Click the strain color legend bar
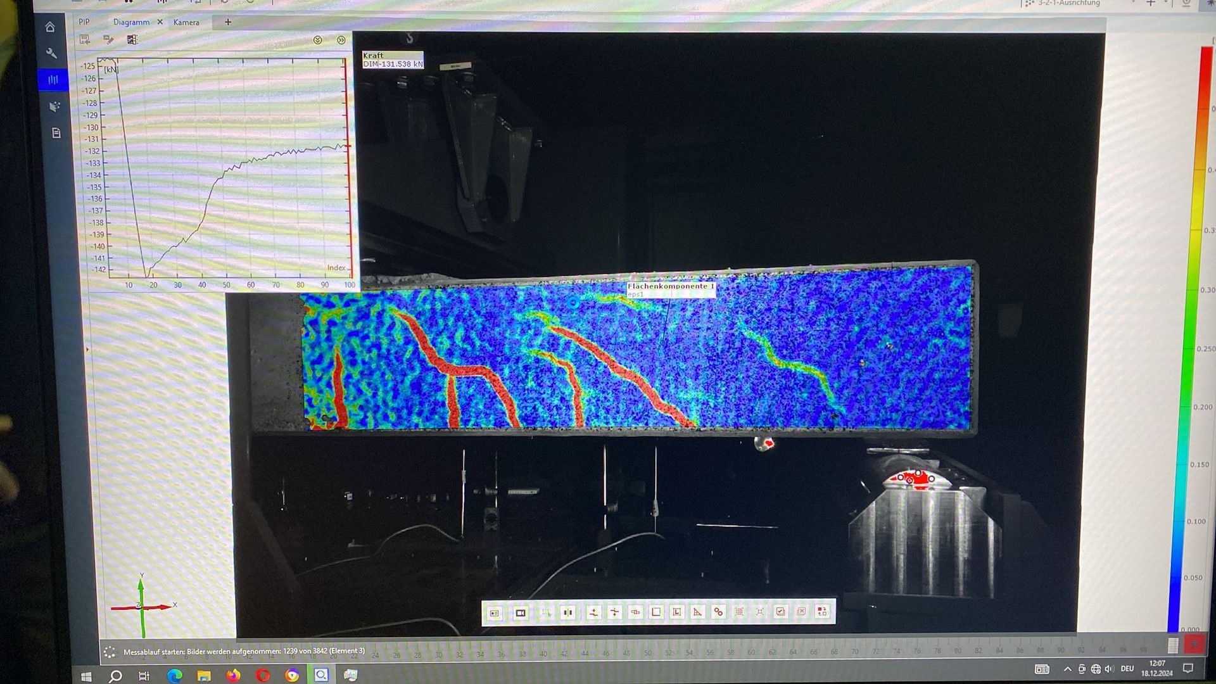 pyautogui.click(x=1189, y=339)
